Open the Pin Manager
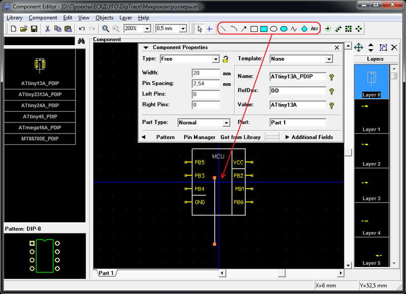This screenshot has height=294, width=406. (x=199, y=137)
